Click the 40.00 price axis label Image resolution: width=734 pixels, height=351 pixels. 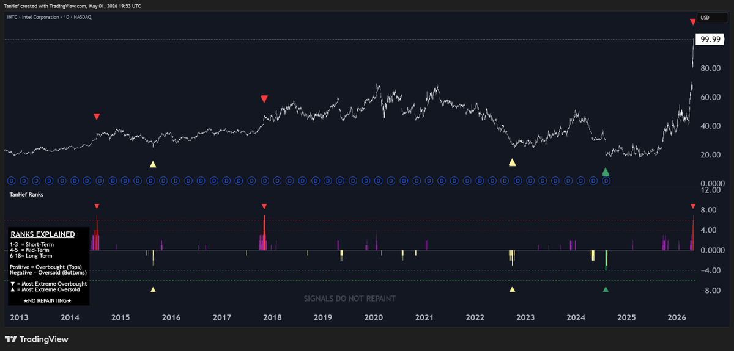click(x=710, y=126)
